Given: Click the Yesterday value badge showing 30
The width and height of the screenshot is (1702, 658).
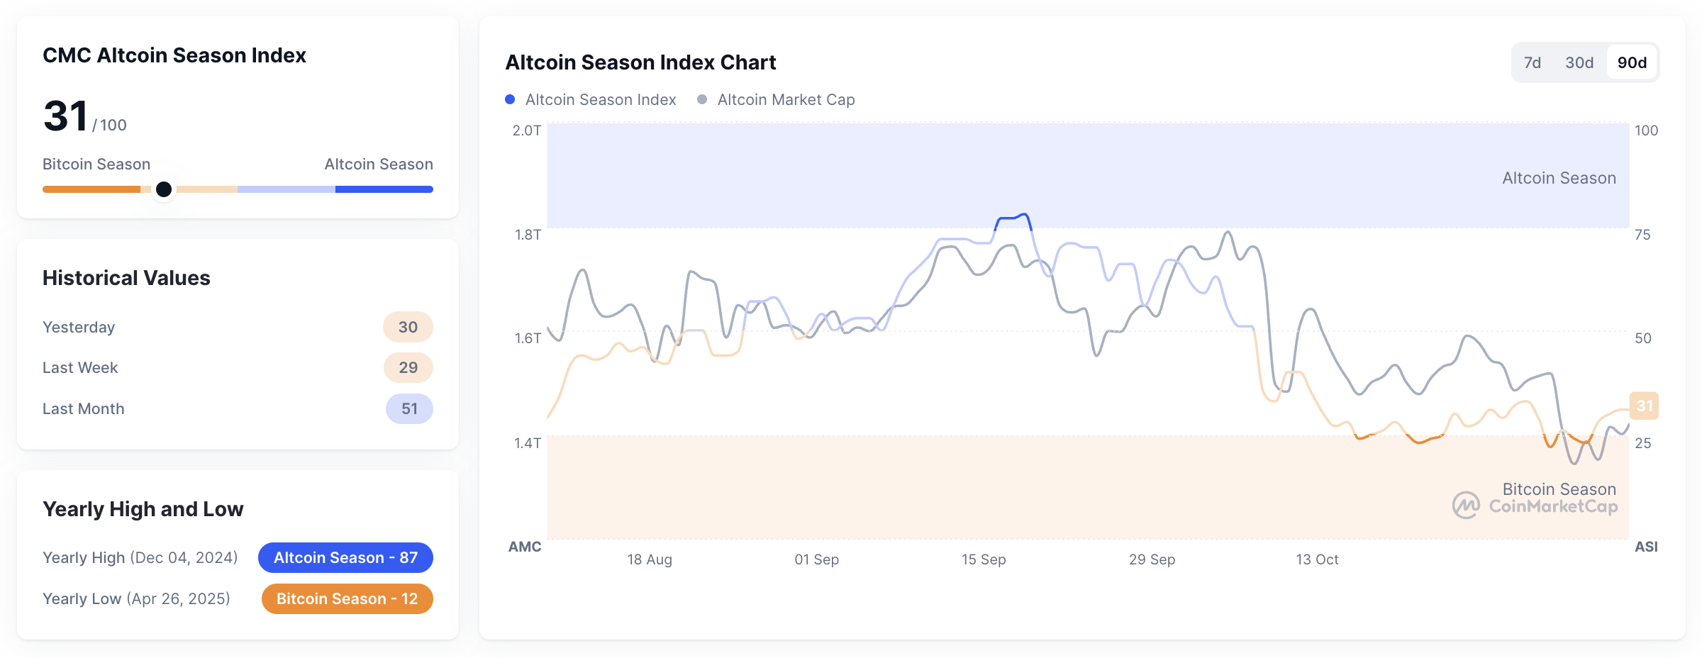Looking at the screenshot, I should pos(408,327).
